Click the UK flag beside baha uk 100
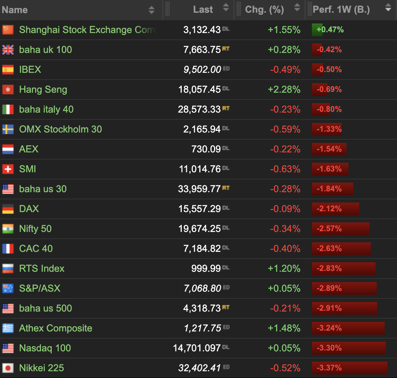397x378 pixels. coord(8,50)
